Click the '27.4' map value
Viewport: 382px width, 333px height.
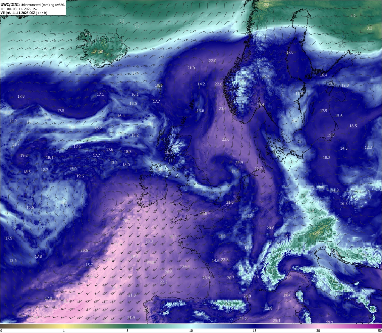[x=287, y=295]
